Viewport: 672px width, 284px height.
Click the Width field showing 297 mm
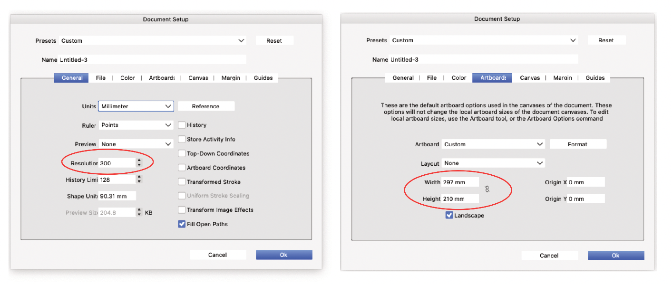tap(460, 182)
